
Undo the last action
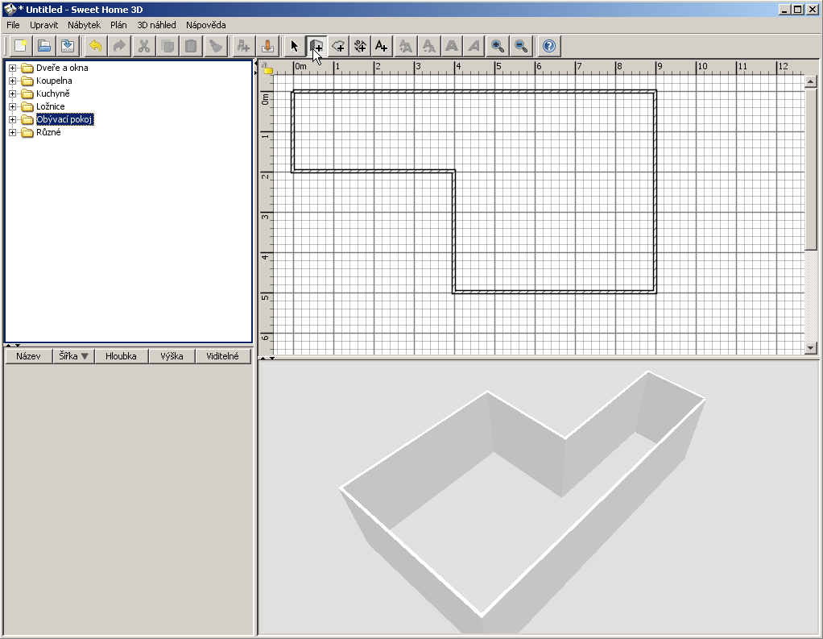96,46
